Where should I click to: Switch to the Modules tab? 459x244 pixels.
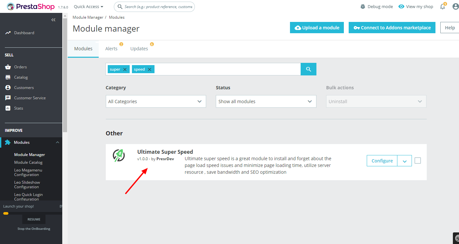pyautogui.click(x=83, y=49)
